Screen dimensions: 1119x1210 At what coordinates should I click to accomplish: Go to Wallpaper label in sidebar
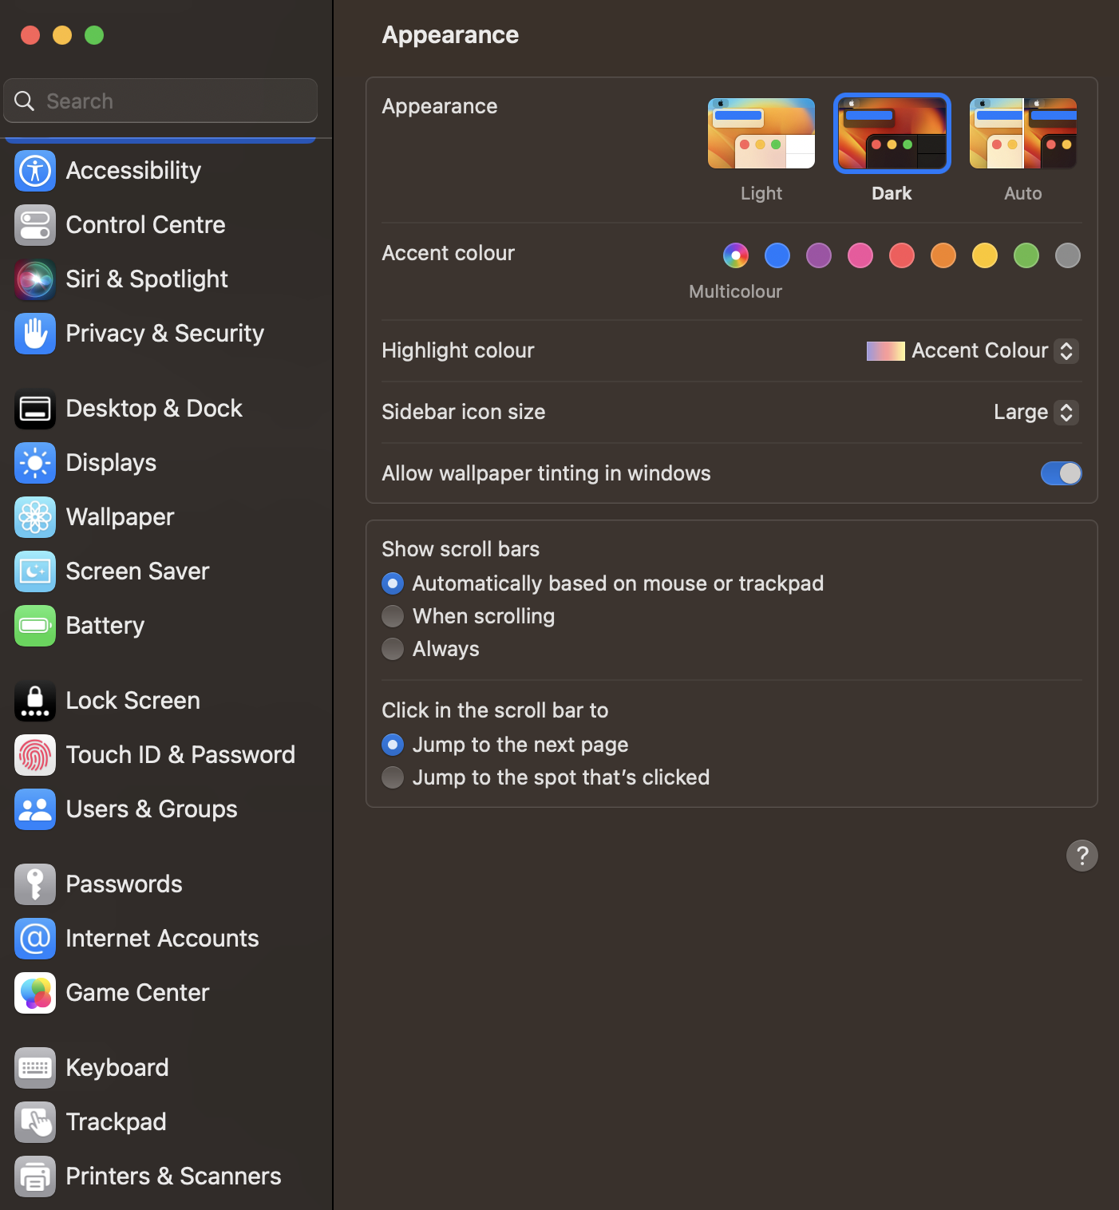point(120,517)
